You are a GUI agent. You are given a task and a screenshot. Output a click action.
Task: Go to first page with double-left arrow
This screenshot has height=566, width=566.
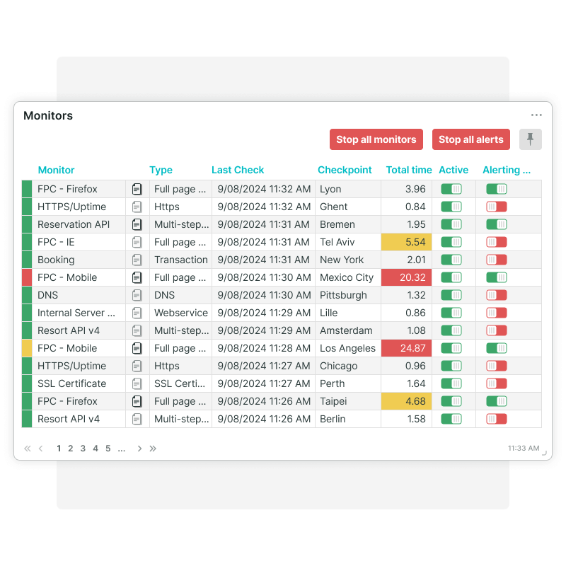click(x=28, y=449)
